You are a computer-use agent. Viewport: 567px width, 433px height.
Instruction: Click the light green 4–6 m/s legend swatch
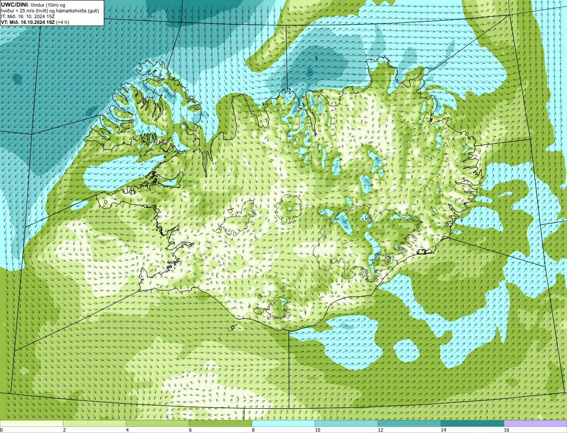click(x=157, y=424)
